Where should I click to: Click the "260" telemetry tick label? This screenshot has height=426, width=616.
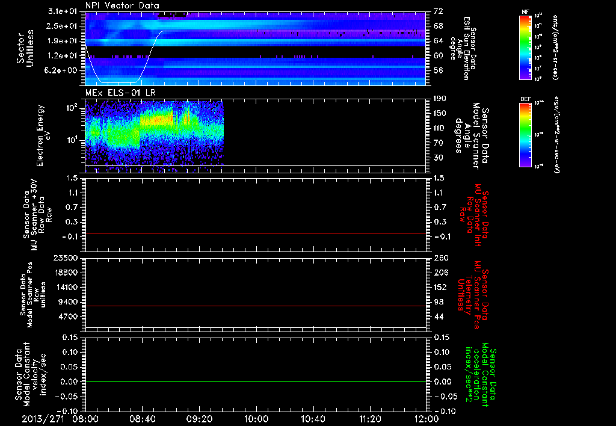(x=441, y=258)
